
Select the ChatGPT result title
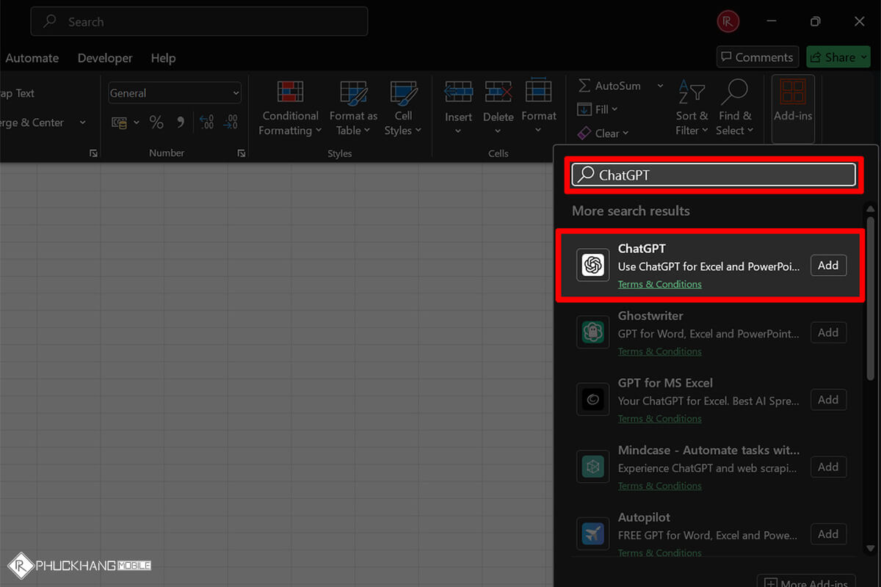point(642,249)
